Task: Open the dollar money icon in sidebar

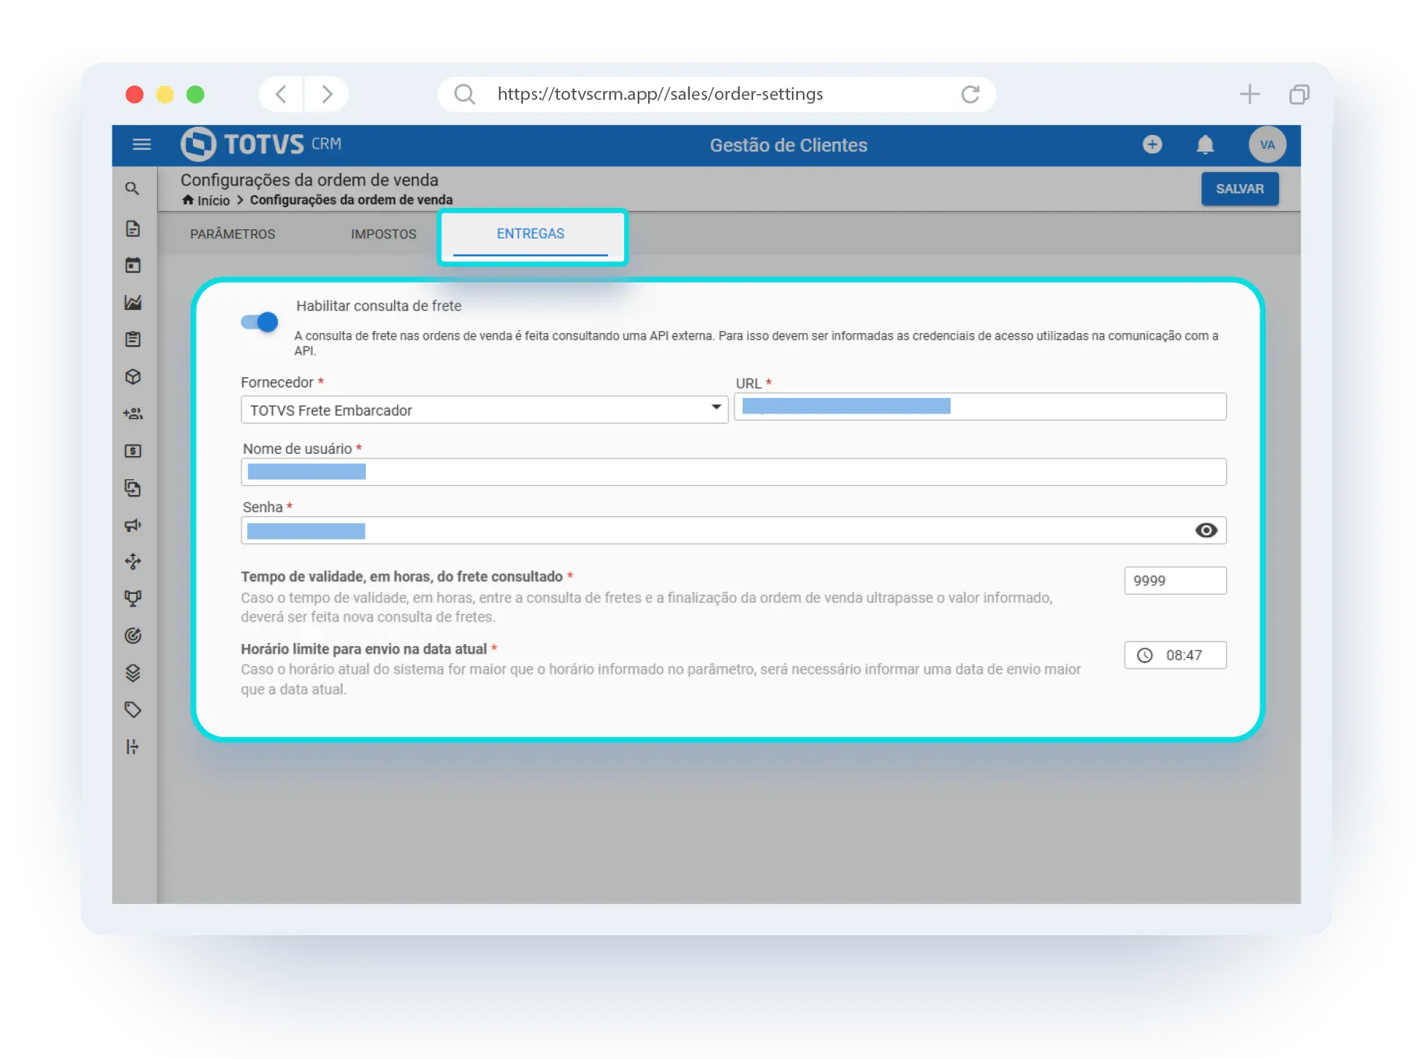Action: point(133,451)
